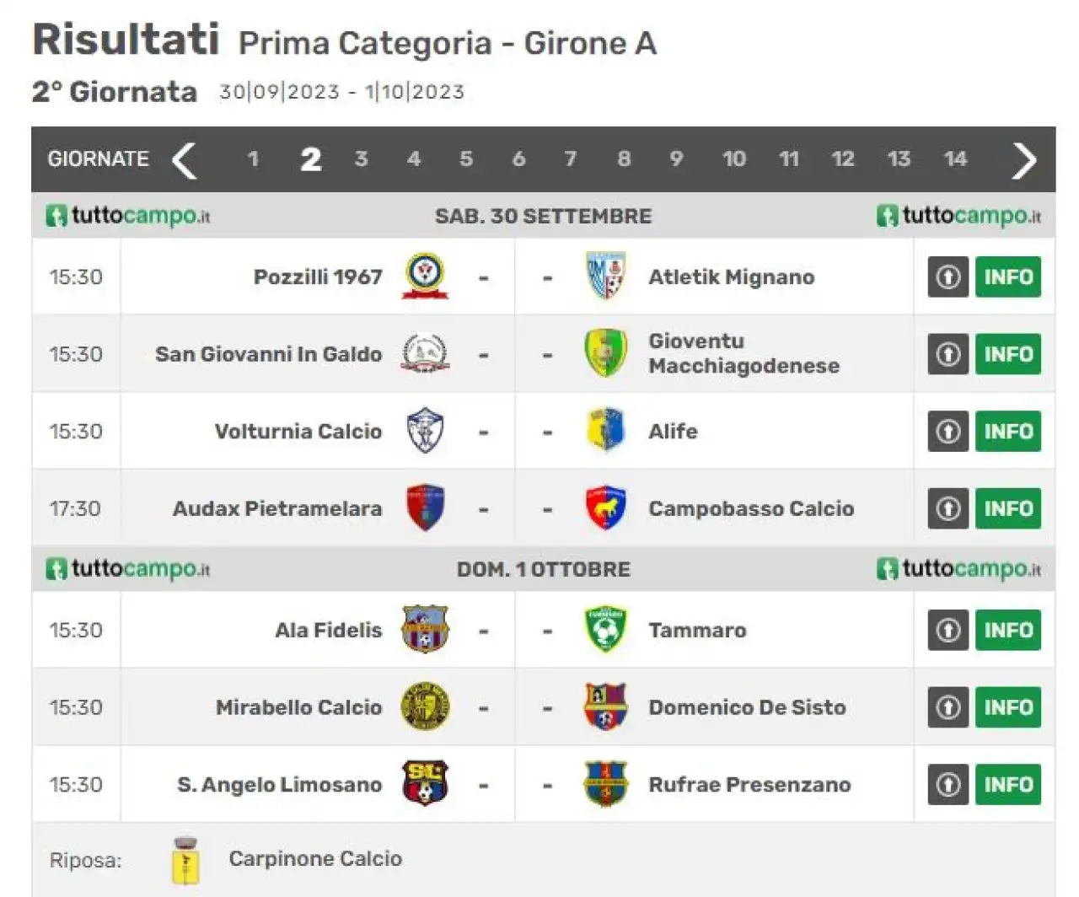This screenshot has width=1079, height=897.
Task: Select giornata 14 in the navigation bar
Action: [x=955, y=159]
